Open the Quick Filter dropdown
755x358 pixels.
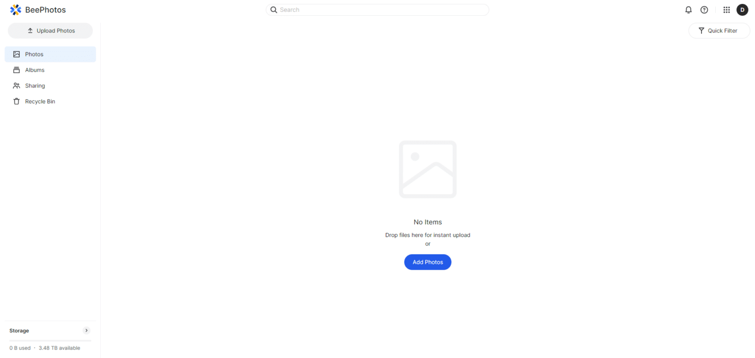pos(719,30)
